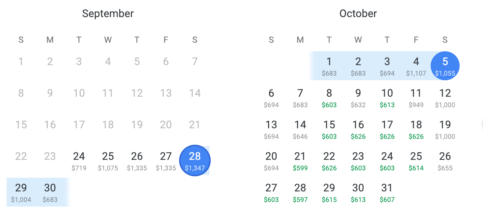The height and width of the screenshot is (223, 483).
Task: Select September 27 at $1,335
Action: click(x=166, y=161)
